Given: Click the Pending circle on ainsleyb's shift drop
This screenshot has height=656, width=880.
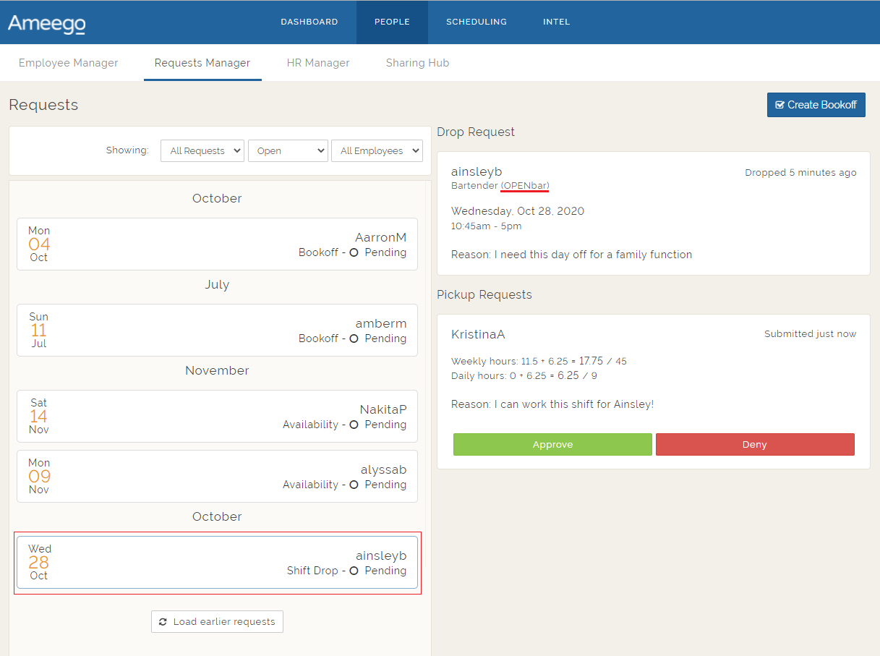Looking at the screenshot, I should coord(354,571).
